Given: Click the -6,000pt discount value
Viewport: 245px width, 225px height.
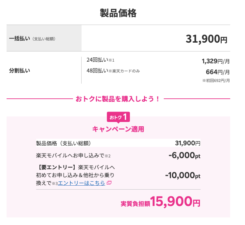Looking at the screenshot, I should tap(184, 155).
